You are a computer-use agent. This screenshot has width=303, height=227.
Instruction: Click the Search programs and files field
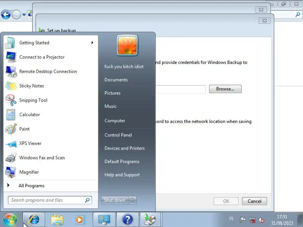tap(50, 200)
